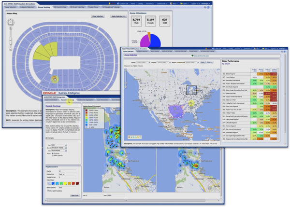Click the red marker tool in map toolbar
Screen dimensions: 290x207
point(129,137)
